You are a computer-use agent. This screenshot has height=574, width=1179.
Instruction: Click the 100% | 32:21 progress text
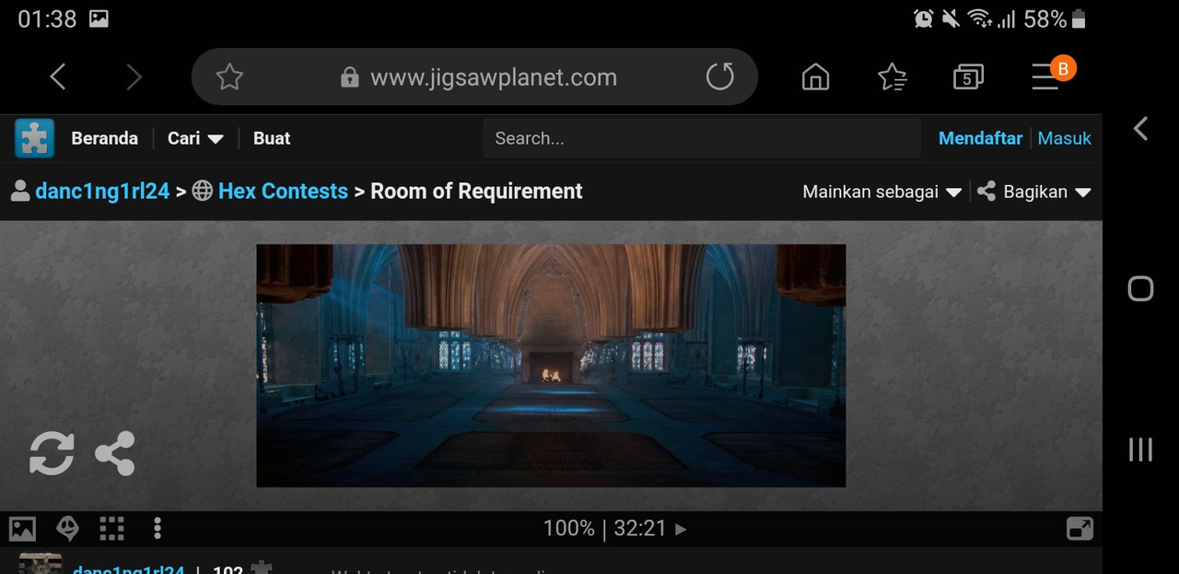coord(604,529)
